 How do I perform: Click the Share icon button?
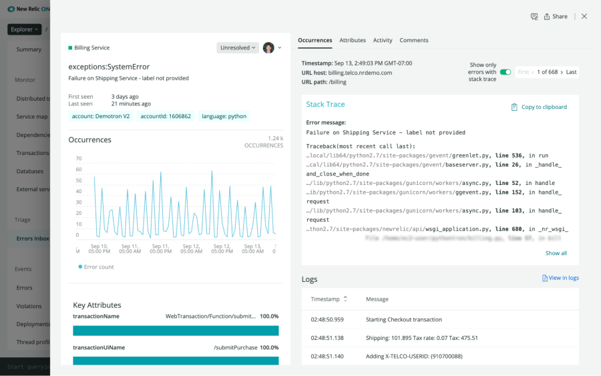tap(548, 17)
